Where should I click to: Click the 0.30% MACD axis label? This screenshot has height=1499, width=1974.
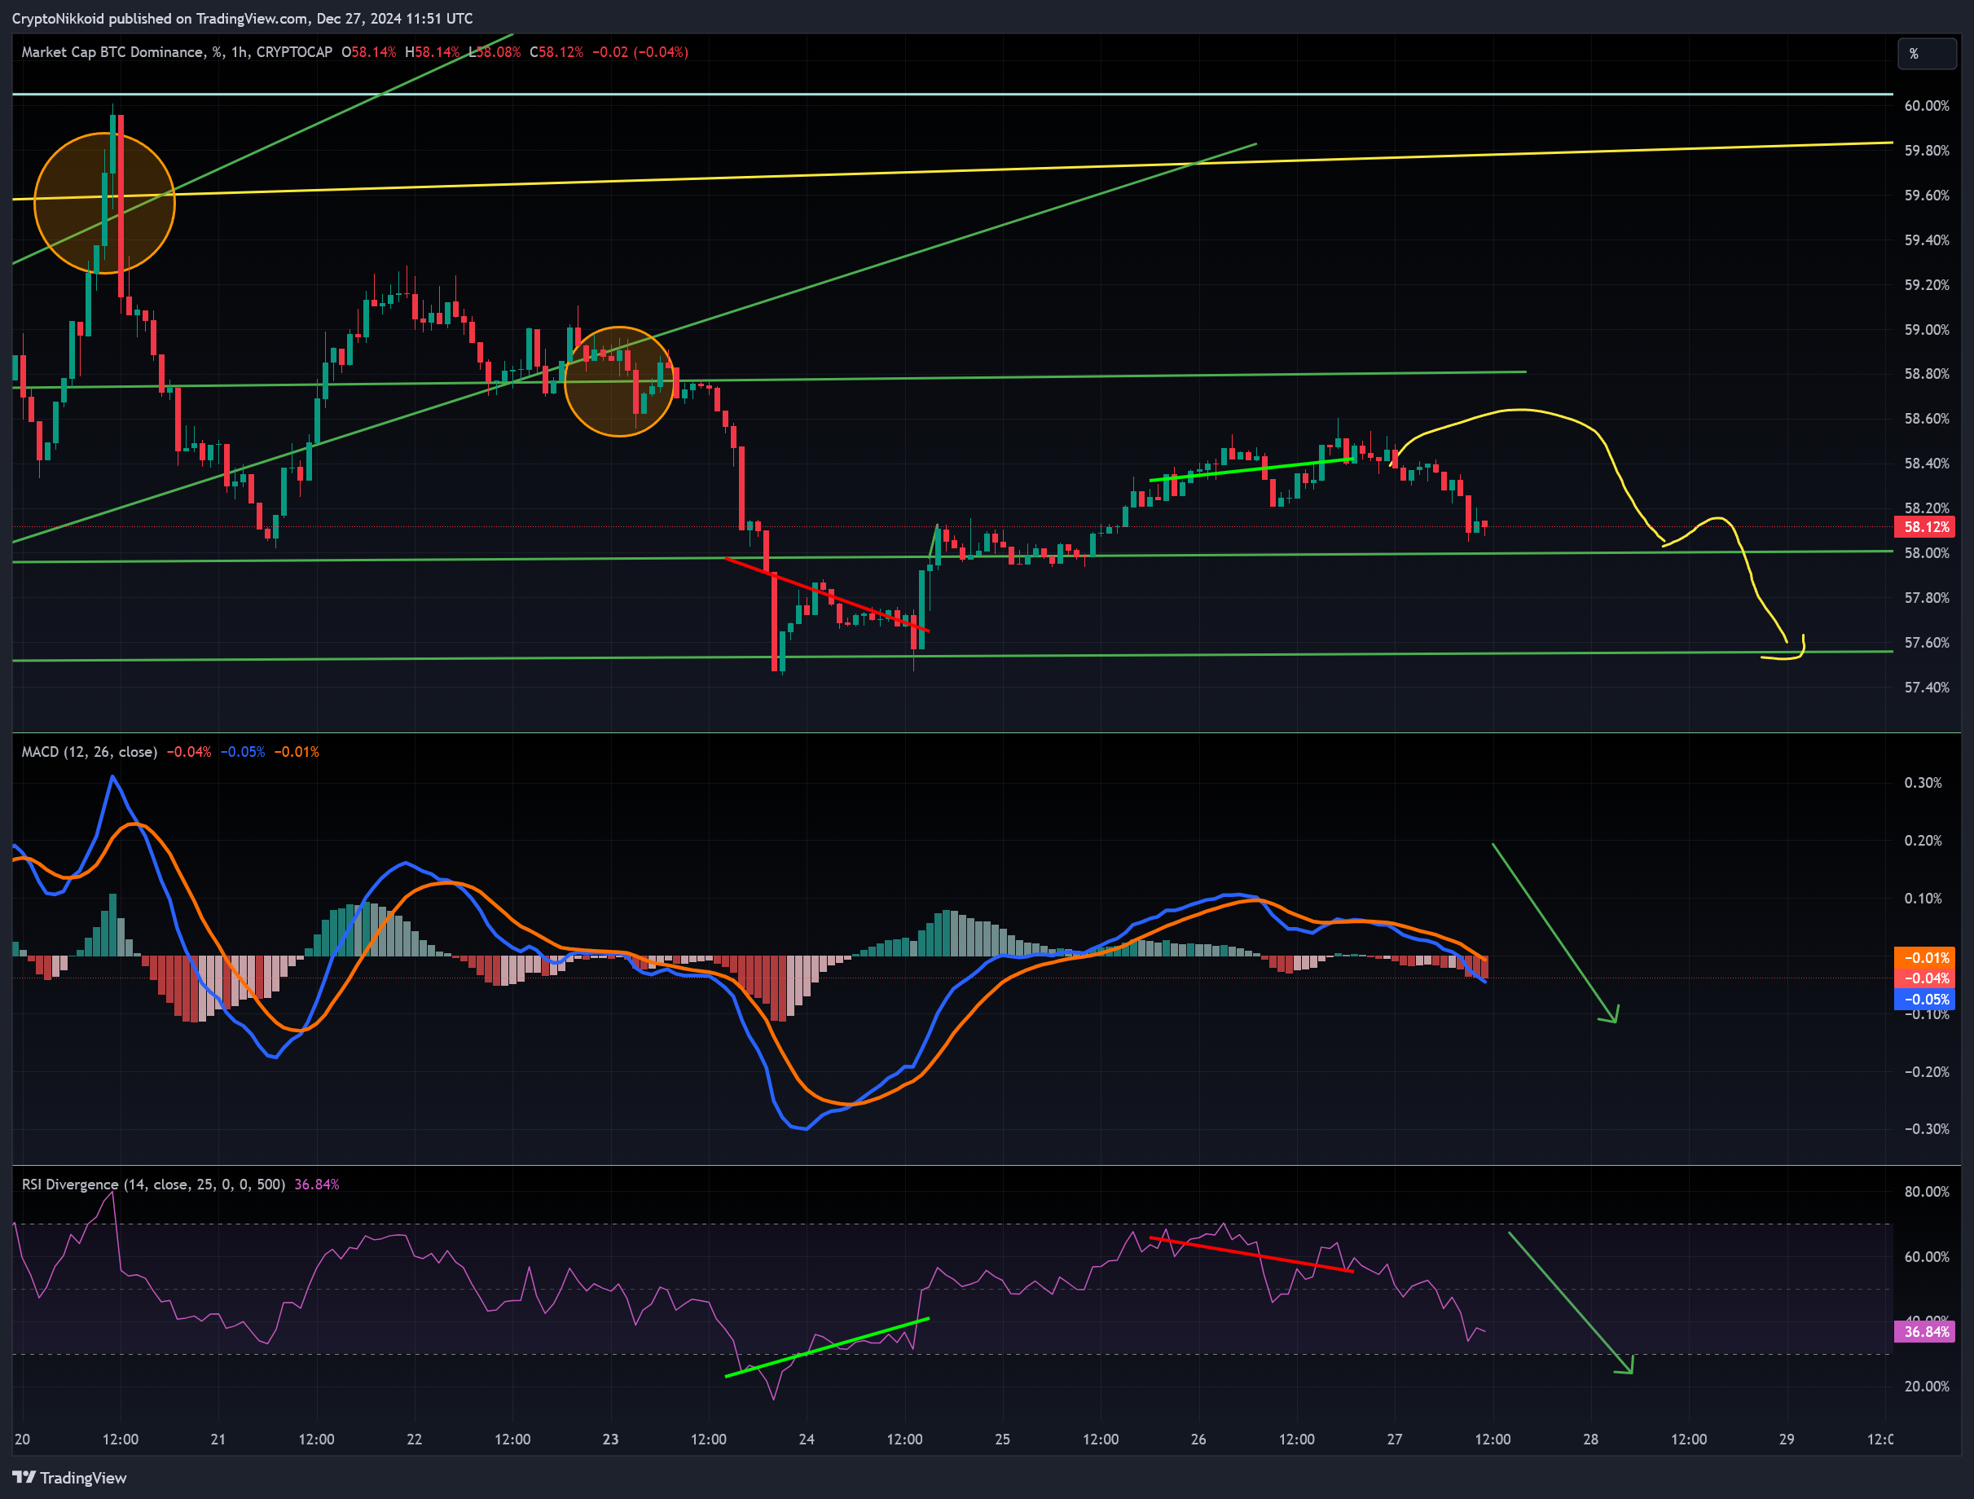click(1923, 783)
